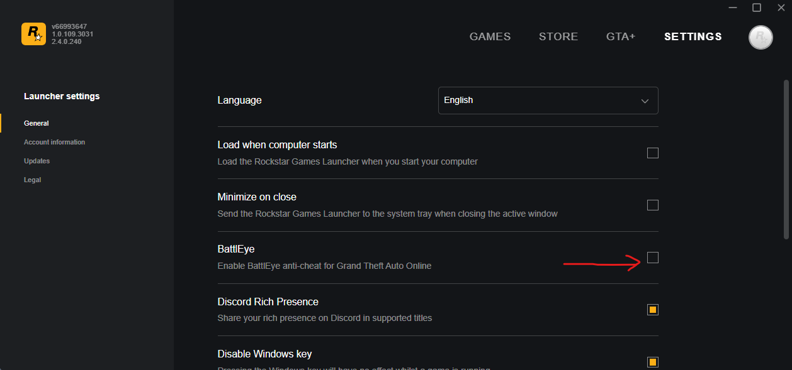The height and width of the screenshot is (370, 792).
Task: Go to the Store tab
Action: tap(558, 36)
